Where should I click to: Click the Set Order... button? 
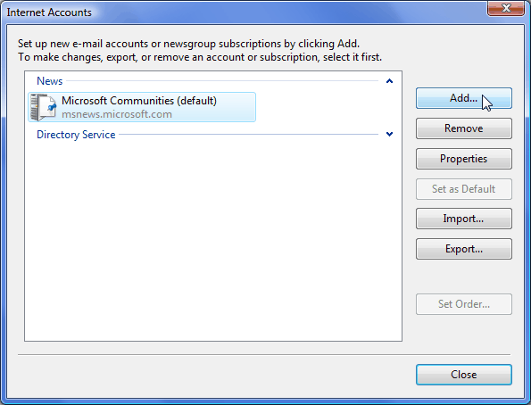tap(463, 304)
